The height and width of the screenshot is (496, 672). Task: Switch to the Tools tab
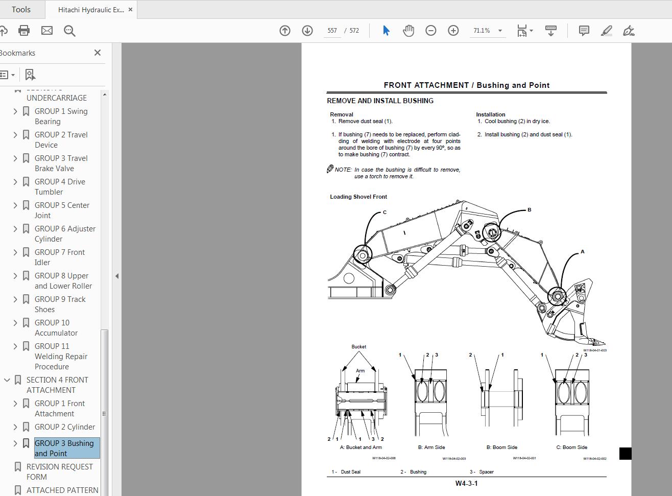click(x=21, y=9)
